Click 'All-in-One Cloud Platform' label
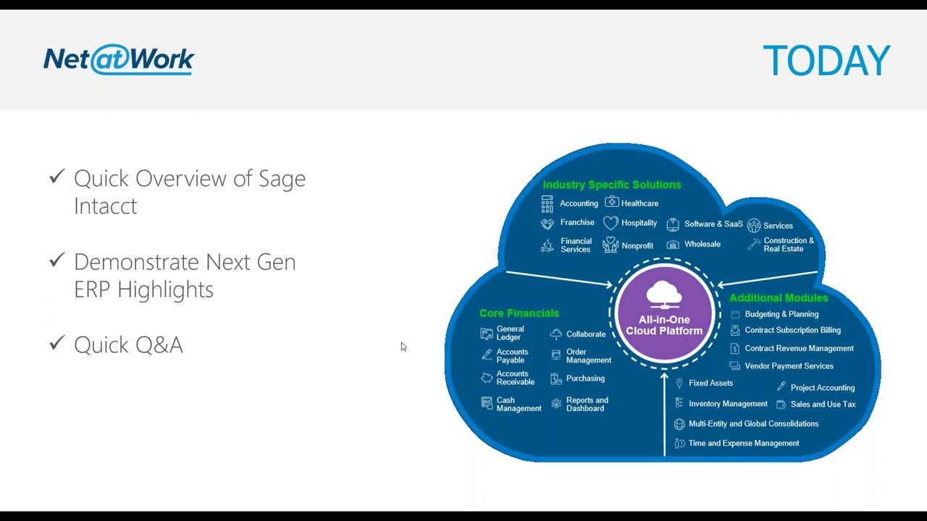Screen dimensions: 927x521 [x=664, y=325]
